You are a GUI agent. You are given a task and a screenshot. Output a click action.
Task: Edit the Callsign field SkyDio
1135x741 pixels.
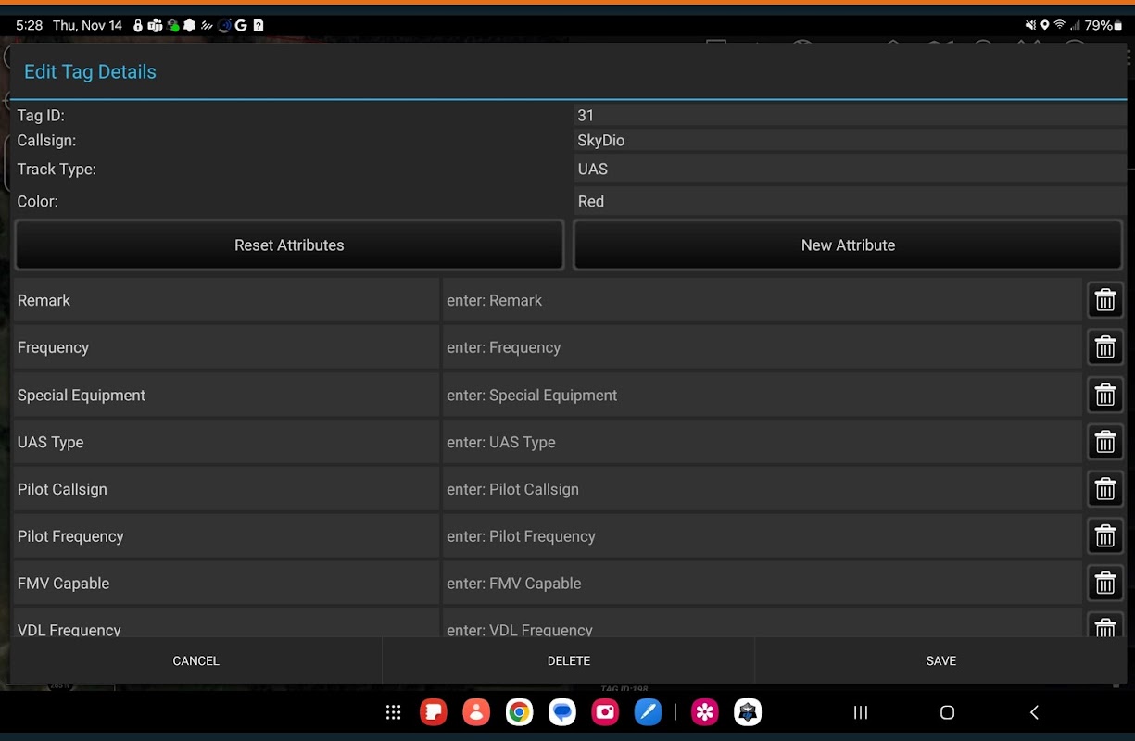[x=850, y=141]
